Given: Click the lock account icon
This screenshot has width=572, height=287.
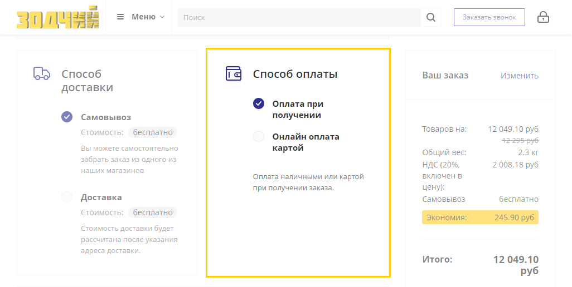Looking at the screenshot, I should point(543,17).
